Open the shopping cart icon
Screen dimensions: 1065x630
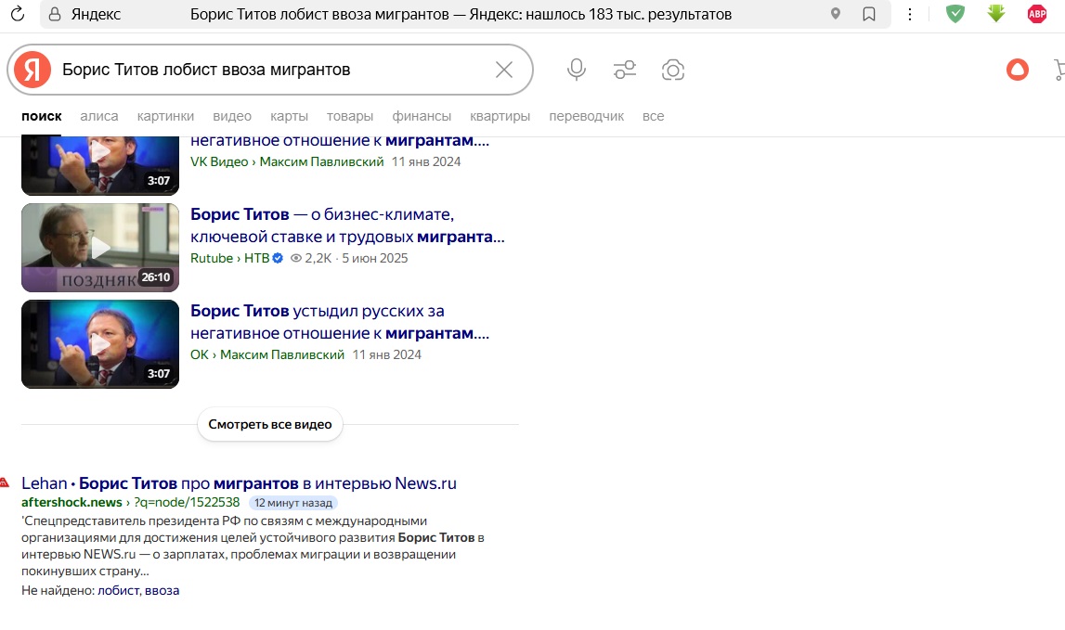(1059, 70)
